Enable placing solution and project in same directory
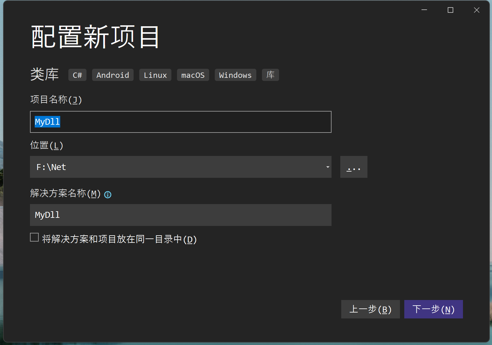492x345 pixels. [x=34, y=237]
